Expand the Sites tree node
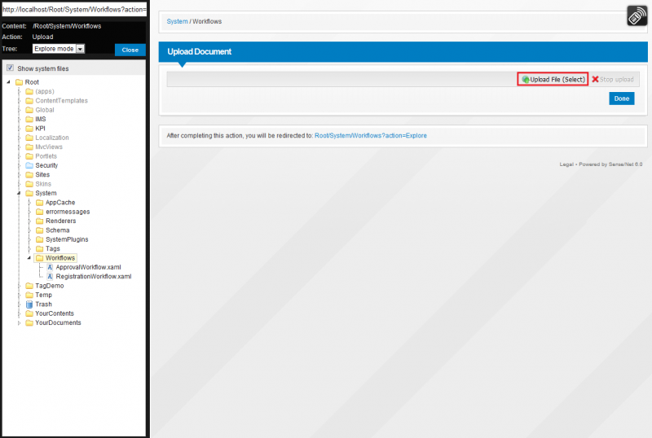 [19, 174]
